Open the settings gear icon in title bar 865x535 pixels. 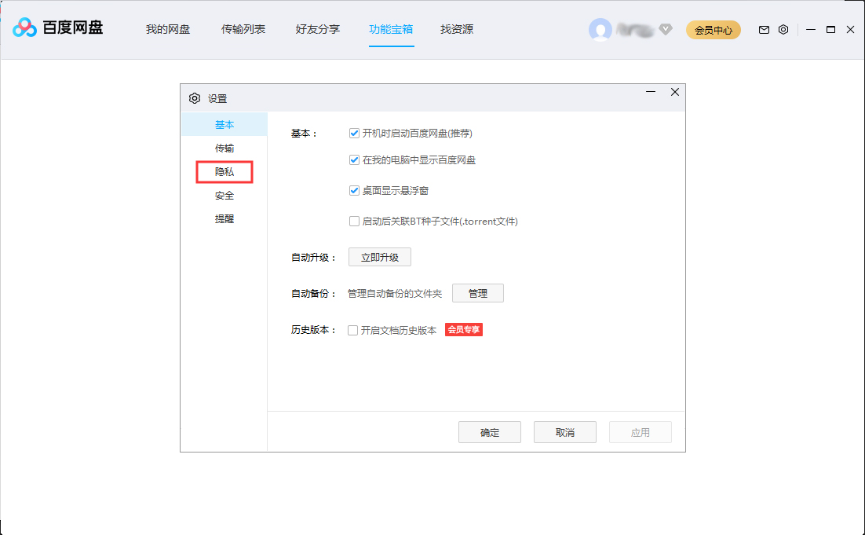click(x=783, y=29)
